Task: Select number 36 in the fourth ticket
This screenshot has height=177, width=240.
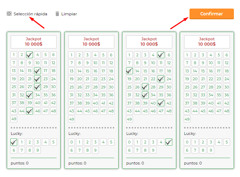Action: [x=226, y=95]
